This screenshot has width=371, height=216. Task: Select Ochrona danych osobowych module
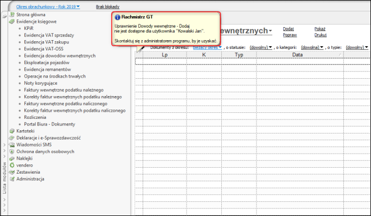(x=45, y=151)
